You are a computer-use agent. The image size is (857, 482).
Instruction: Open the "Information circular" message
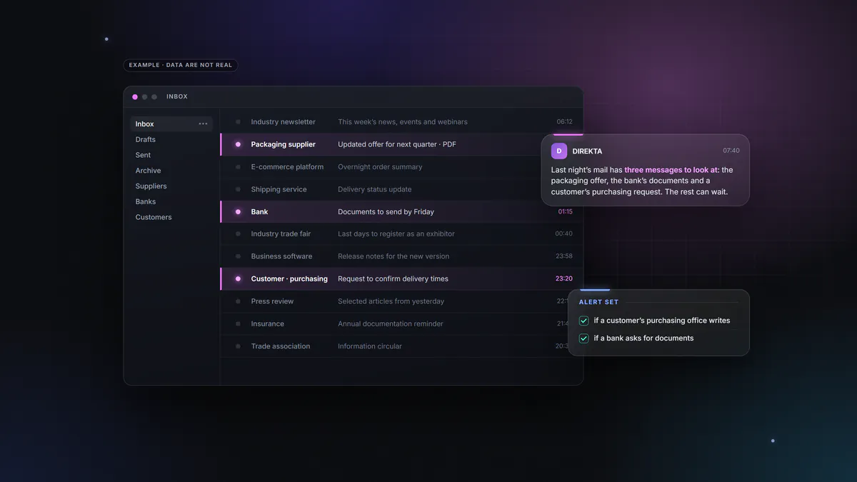point(401,346)
